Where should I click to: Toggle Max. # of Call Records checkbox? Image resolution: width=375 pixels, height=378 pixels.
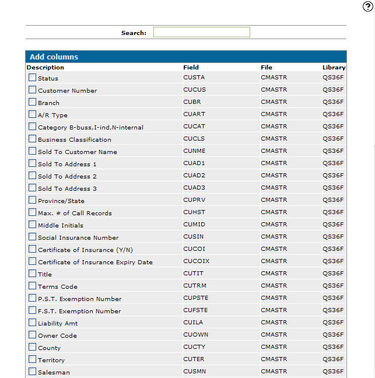[x=32, y=212]
